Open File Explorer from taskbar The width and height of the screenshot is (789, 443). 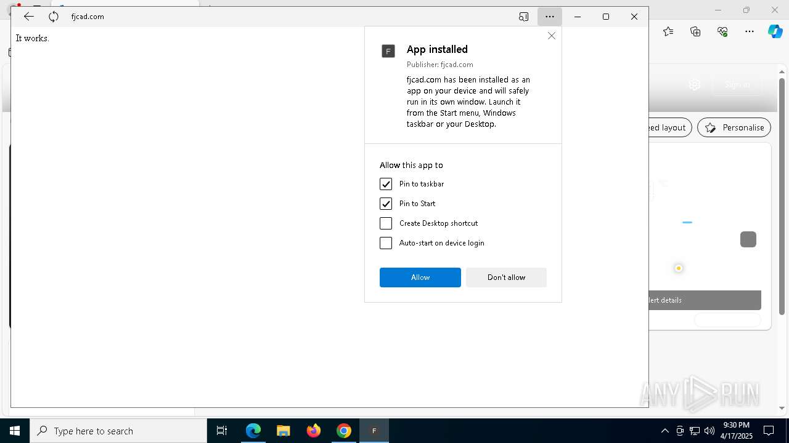[284, 431]
